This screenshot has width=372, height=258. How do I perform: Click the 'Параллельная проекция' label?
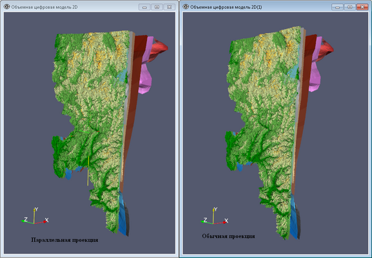(x=64, y=240)
